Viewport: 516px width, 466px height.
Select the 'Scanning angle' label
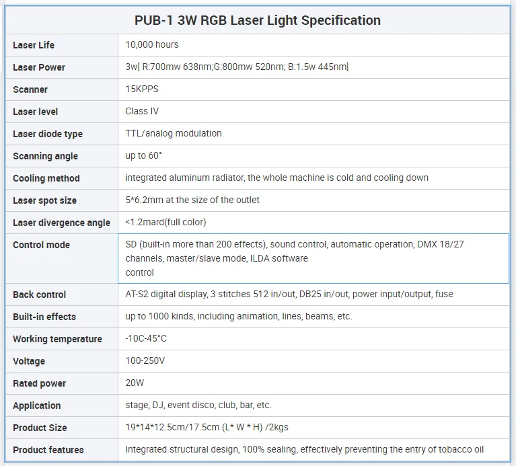(46, 156)
